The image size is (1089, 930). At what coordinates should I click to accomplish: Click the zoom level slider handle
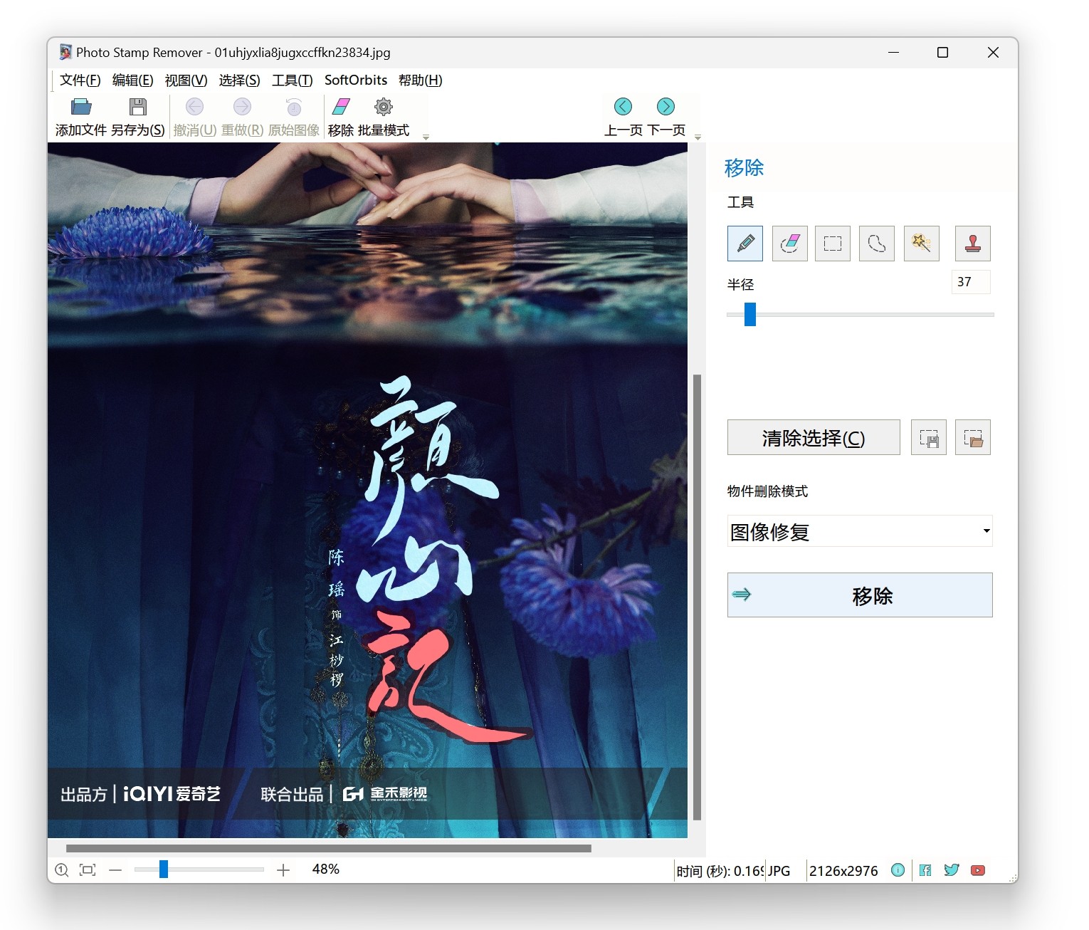(x=164, y=869)
